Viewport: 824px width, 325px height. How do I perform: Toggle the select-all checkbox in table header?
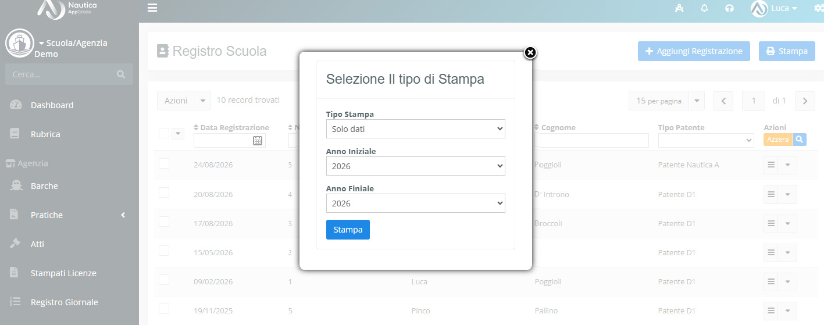(x=164, y=133)
